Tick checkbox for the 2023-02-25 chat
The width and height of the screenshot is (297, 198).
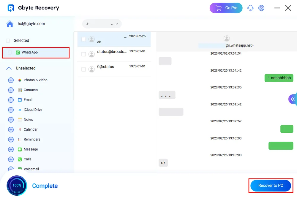[x=83, y=39]
